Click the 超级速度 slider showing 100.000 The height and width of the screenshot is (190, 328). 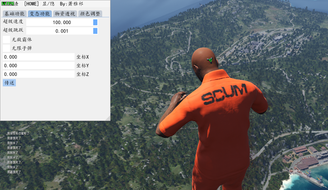pos(62,22)
